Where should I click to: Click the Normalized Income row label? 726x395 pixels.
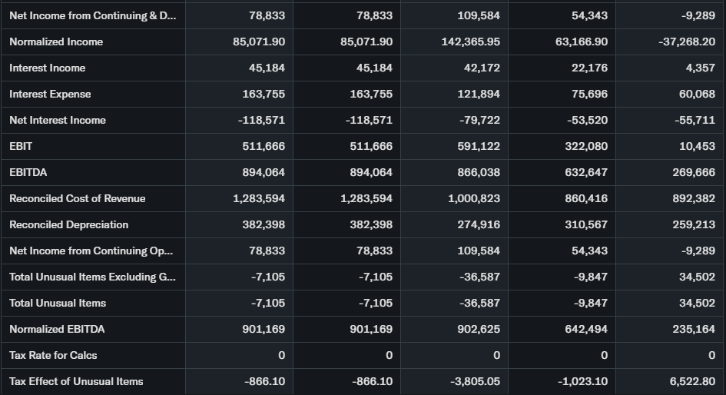pos(56,41)
